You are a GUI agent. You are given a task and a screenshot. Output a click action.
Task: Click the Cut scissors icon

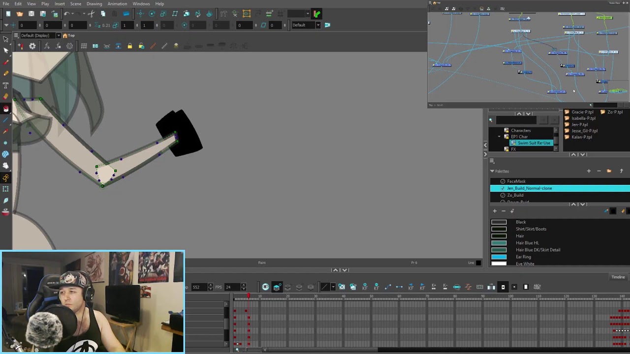pyautogui.click(x=91, y=14)
